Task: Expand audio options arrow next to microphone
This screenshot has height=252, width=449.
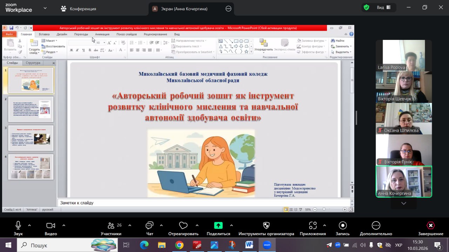Action: (29, 225)
